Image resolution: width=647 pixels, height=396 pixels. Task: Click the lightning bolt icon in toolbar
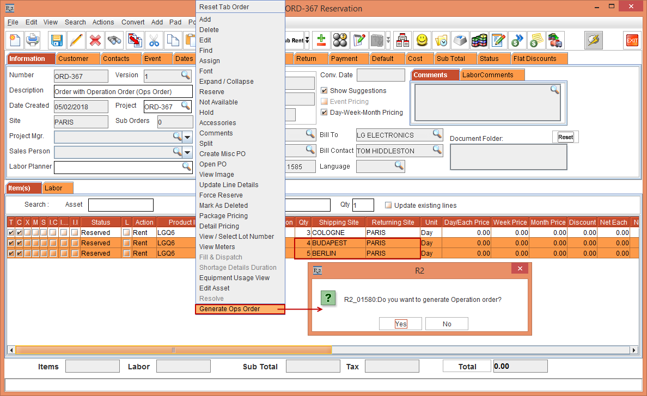pyautogui.click(x=593, y=40)
